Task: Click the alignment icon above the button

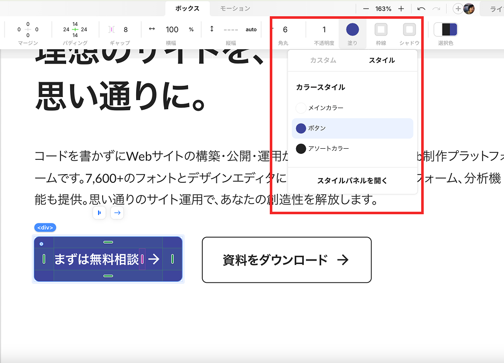Action: pos(99,213)
